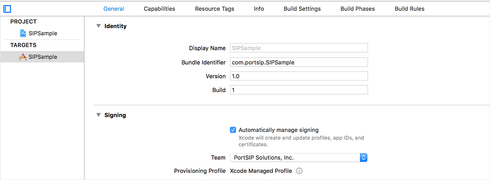Screen dimensions: 490x180
Task: Click the Display Name text field
Action: (x=299, y=48)
